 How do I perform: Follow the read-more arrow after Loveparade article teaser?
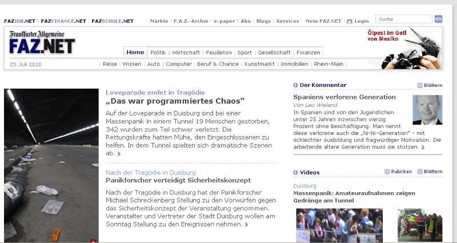(119, 154)
